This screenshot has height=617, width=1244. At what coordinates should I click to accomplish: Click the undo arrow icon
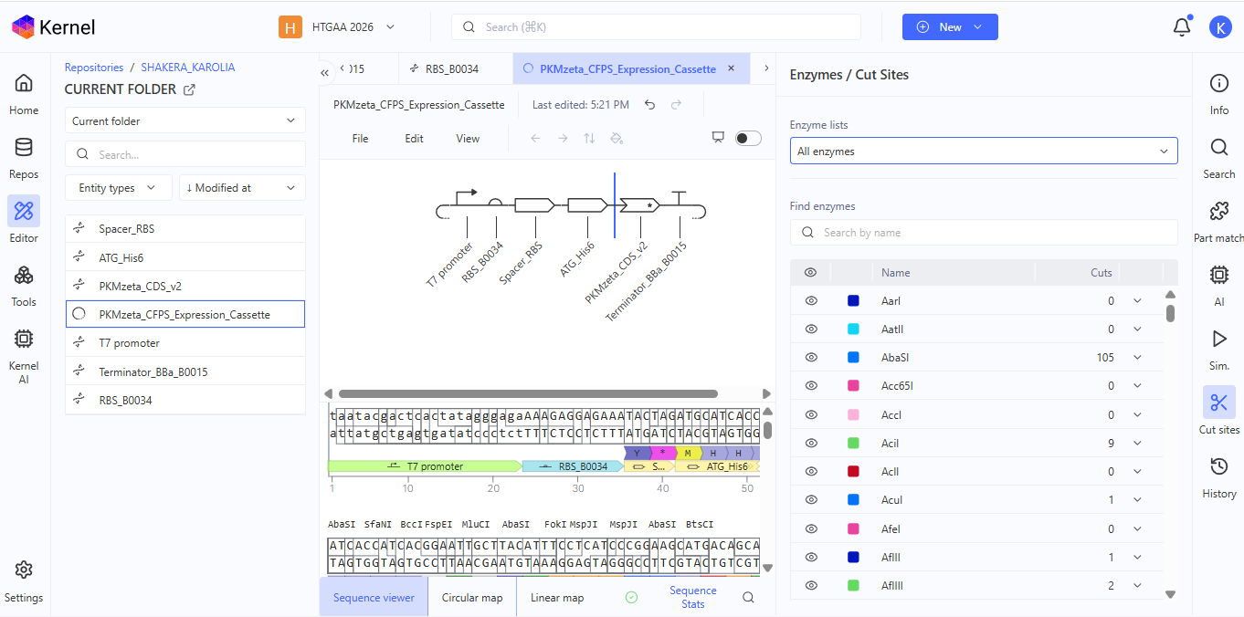point(649,105)
